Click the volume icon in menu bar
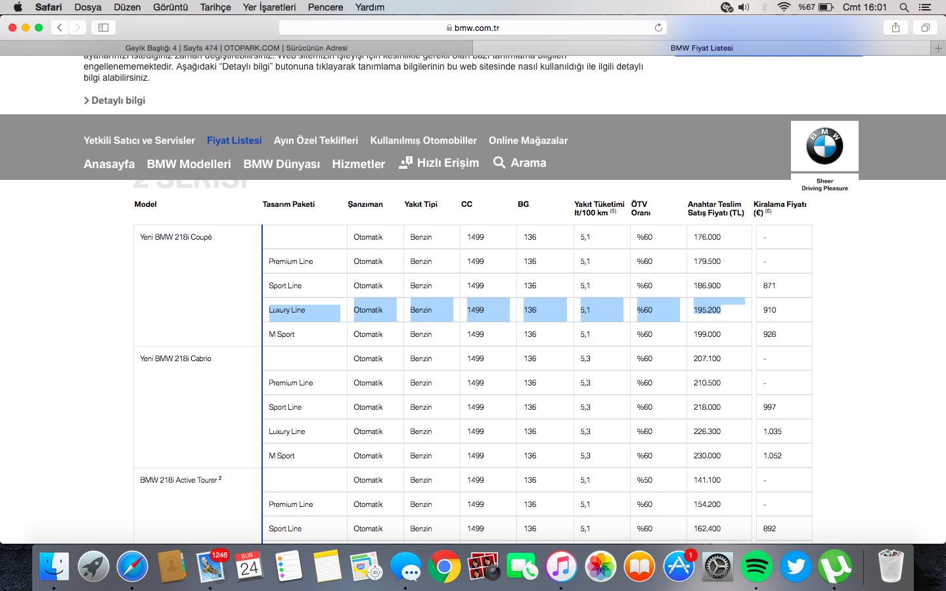 click(744, 7)
